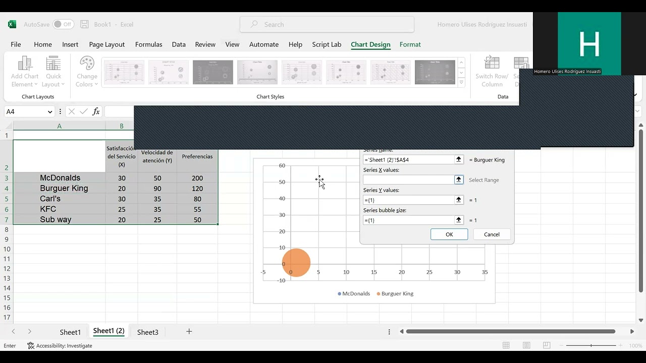Select the second chart style thumbnail

coord(169,72)
